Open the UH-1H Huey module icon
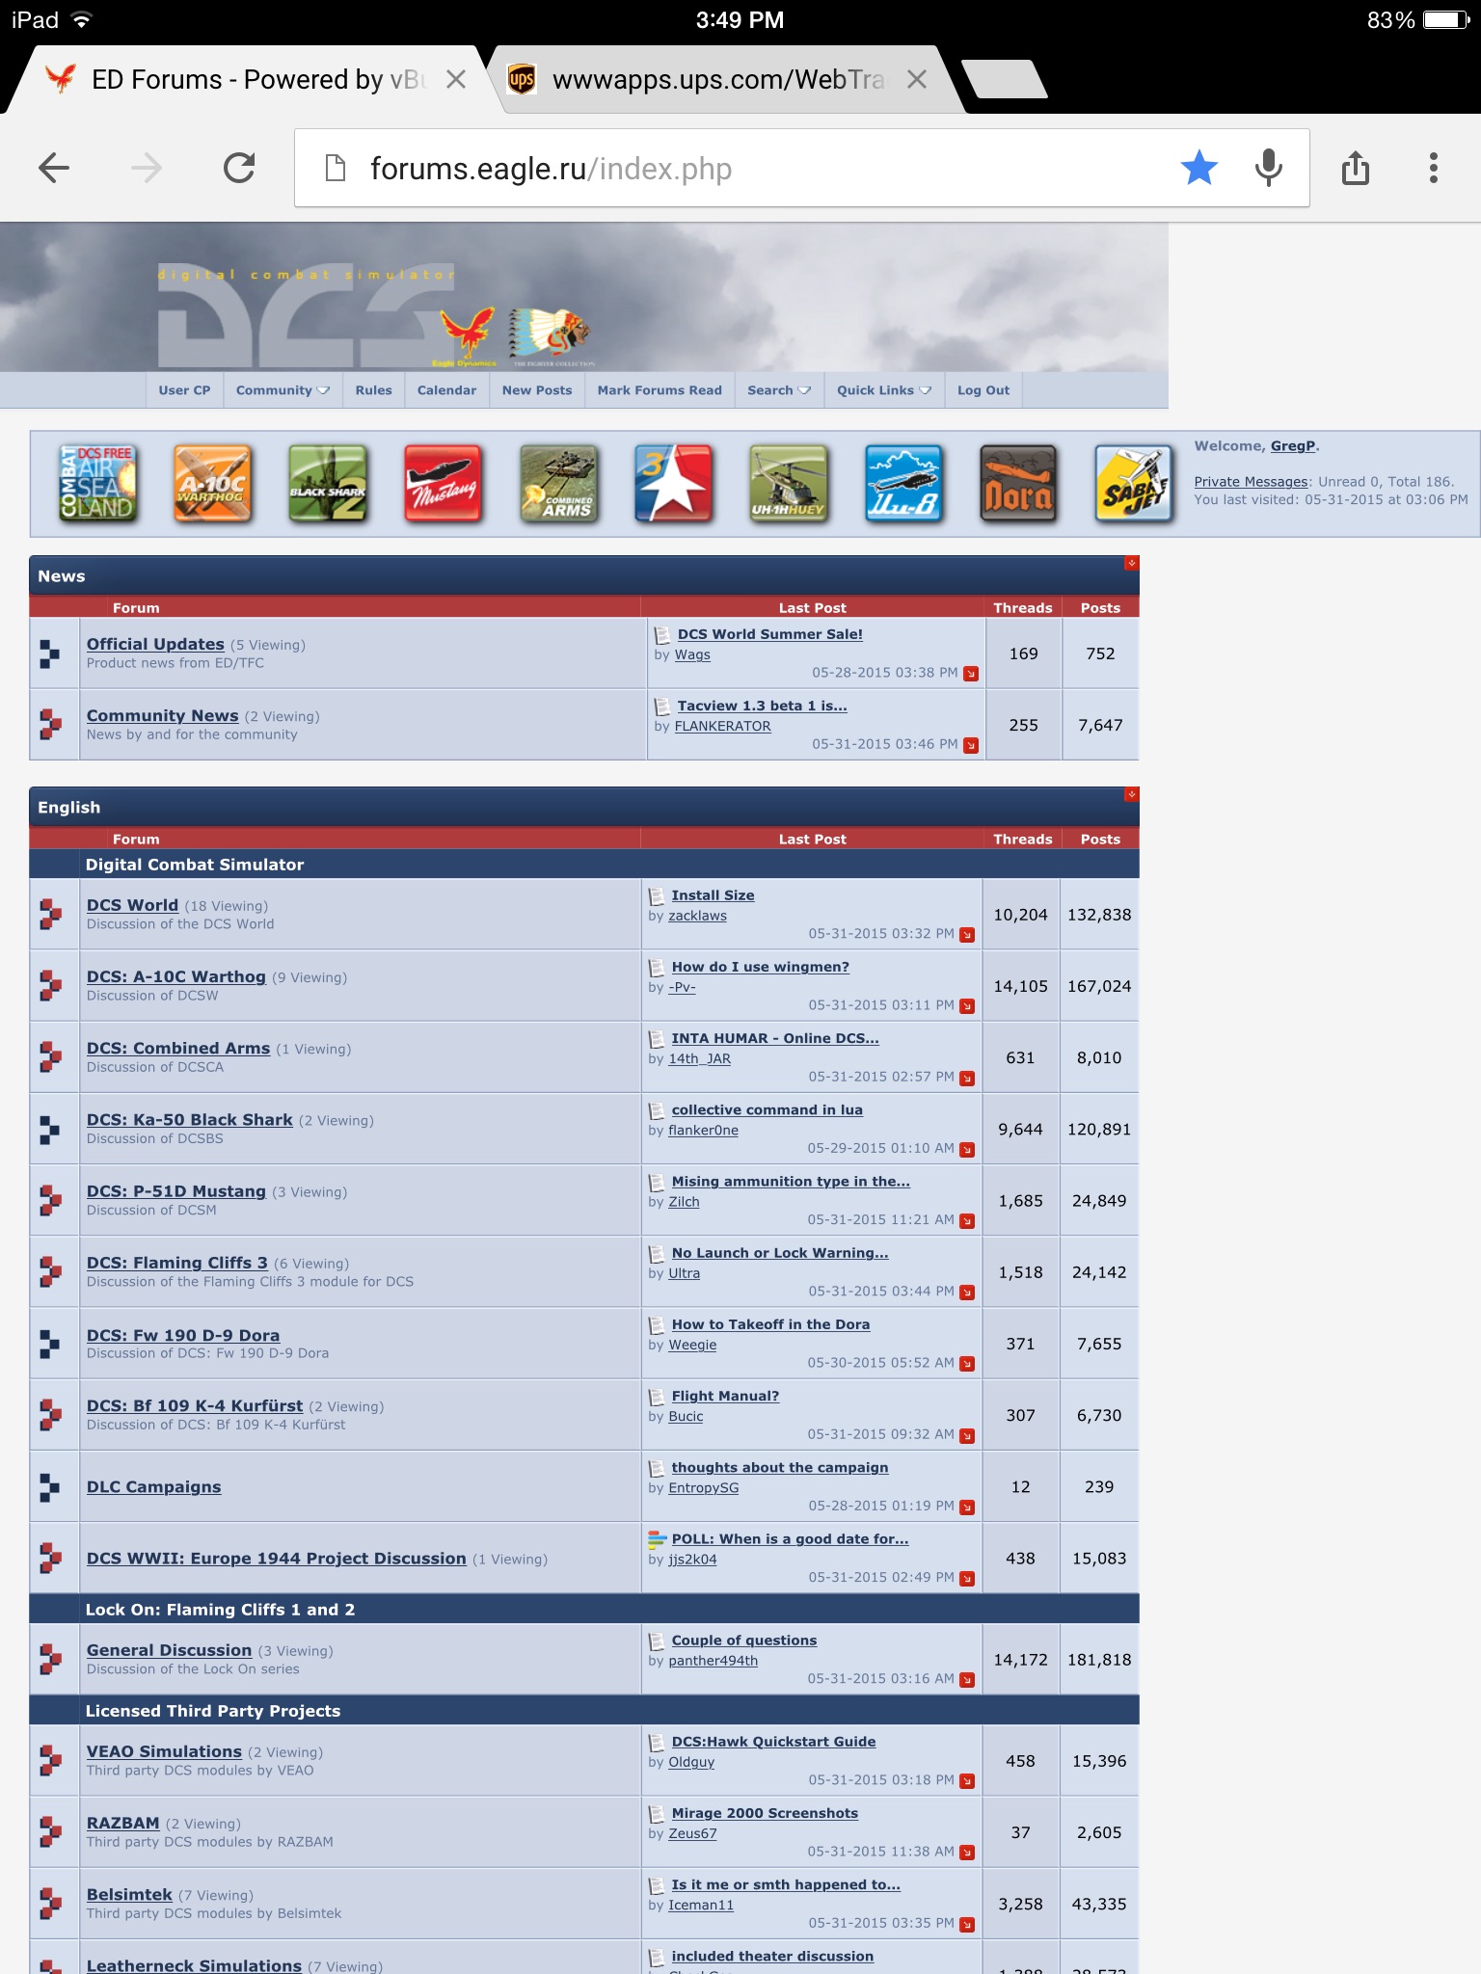Screen dimensions: 1481x1974 tap(789, 484)
